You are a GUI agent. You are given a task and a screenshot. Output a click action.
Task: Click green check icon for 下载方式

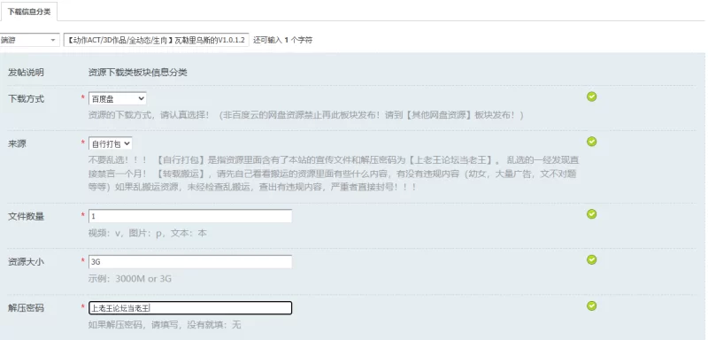coord(591,97)
